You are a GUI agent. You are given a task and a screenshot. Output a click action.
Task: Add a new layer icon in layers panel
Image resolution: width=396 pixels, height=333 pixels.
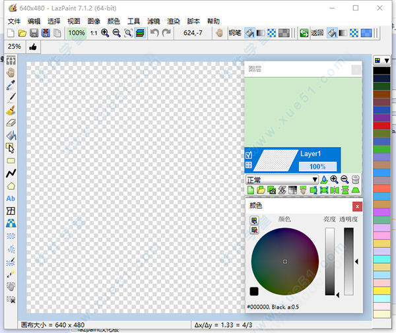(x=251, y=190)
